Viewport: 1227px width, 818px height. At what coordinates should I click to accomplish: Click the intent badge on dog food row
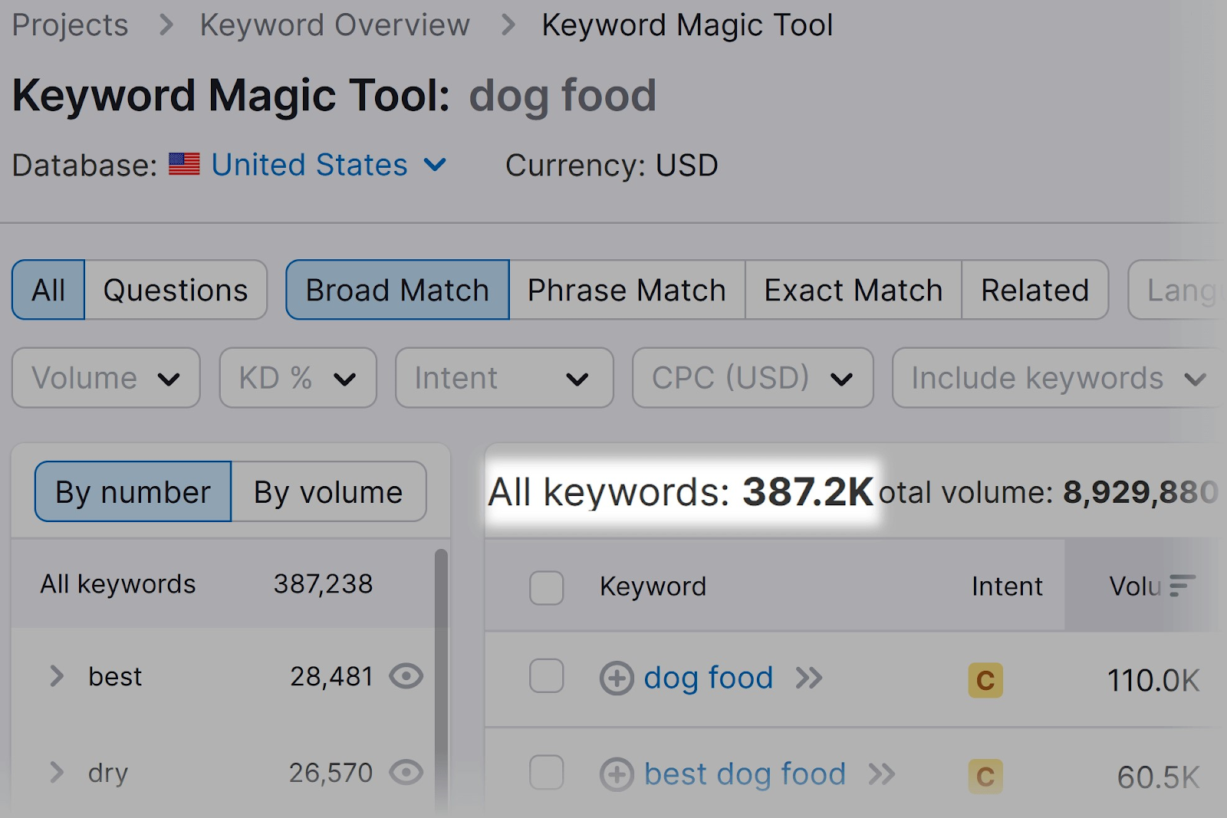pos(985,680)
